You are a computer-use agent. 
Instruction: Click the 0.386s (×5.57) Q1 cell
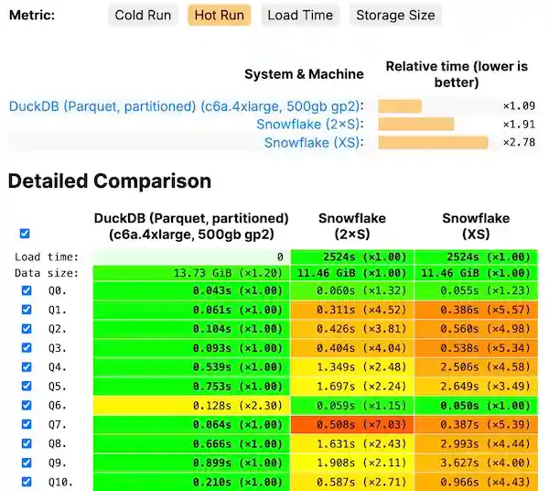[476, 310]
